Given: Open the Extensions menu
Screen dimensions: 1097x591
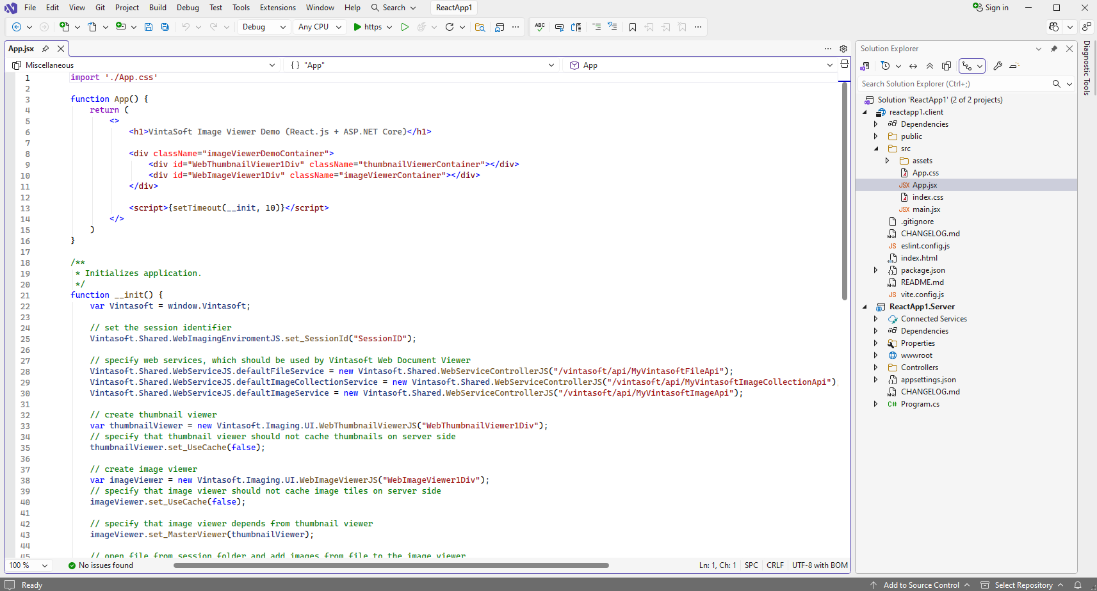Looking at the screenshot, I should (x=277, y=8).
